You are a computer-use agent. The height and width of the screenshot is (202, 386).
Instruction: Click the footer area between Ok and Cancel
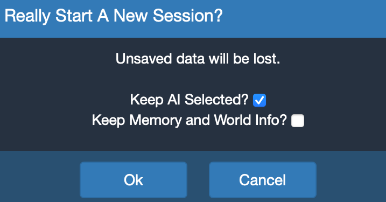click(198, 180)
